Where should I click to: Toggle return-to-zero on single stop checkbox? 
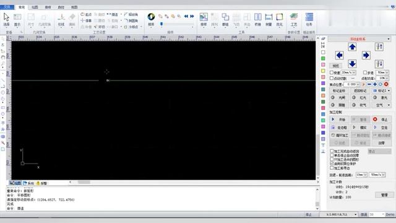(332, 155)
